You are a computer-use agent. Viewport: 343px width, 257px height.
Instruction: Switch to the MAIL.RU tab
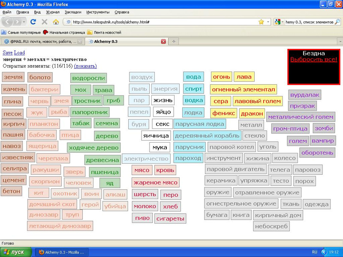pyautogui.click(x=41, y=42)
